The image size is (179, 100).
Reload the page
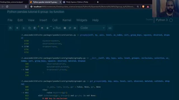click(x=7, y=7)
